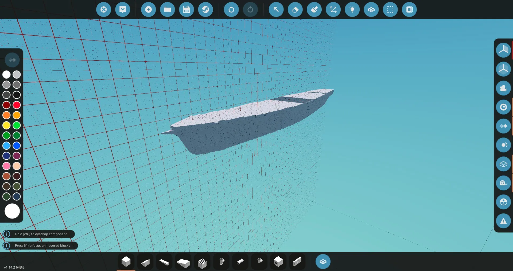This screenshot has width=513, height=271.
Task: Open the block inventory button in bottom bar
Action: click(323, 262)
